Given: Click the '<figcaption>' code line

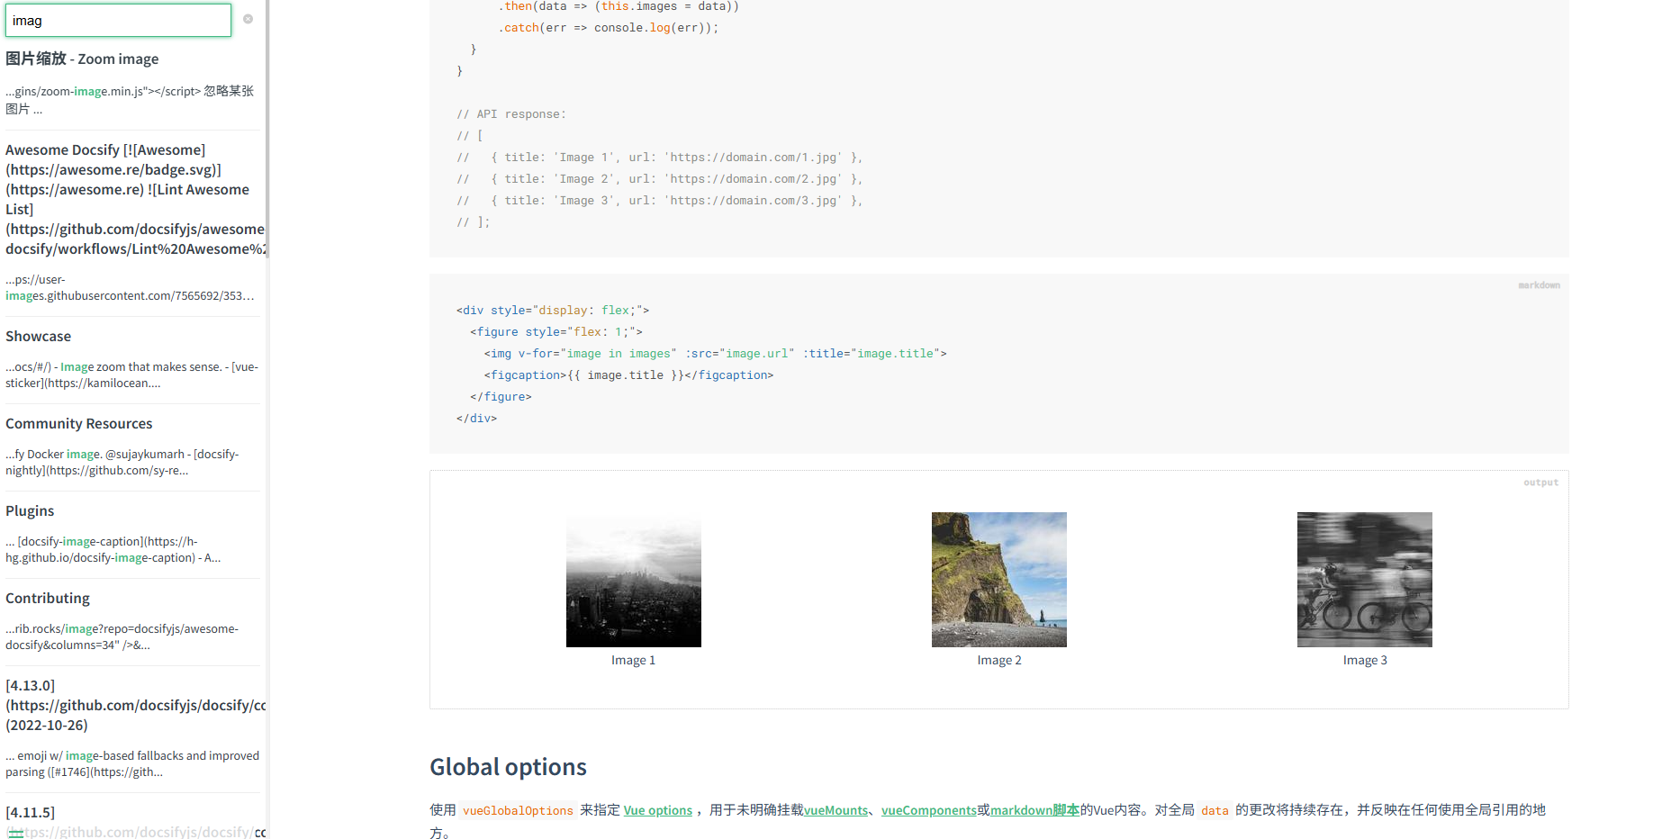Looking at the screenshot, I should (628, 375).
